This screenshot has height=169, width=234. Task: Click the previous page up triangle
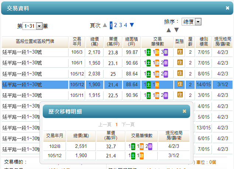click(x=105, y=25)
